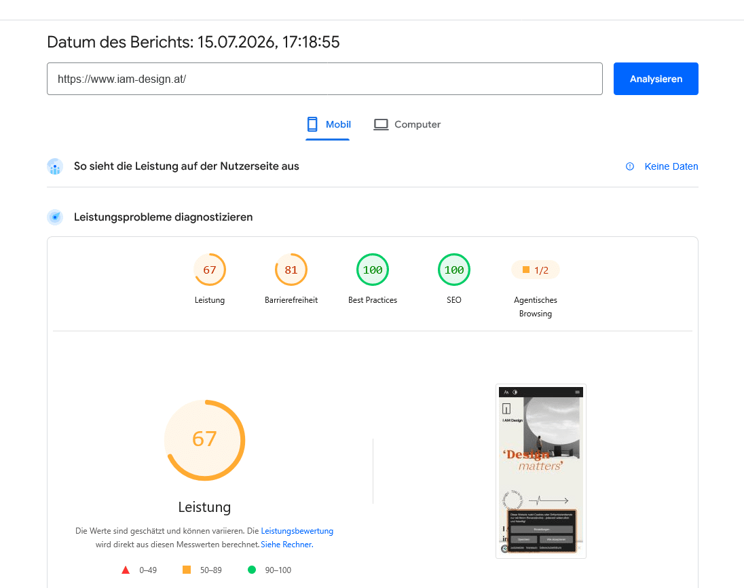The height and width of the screenshot is (588, 744).
Task: Open the Leistungsbewertung link
Action: click(x=297, y=530)
